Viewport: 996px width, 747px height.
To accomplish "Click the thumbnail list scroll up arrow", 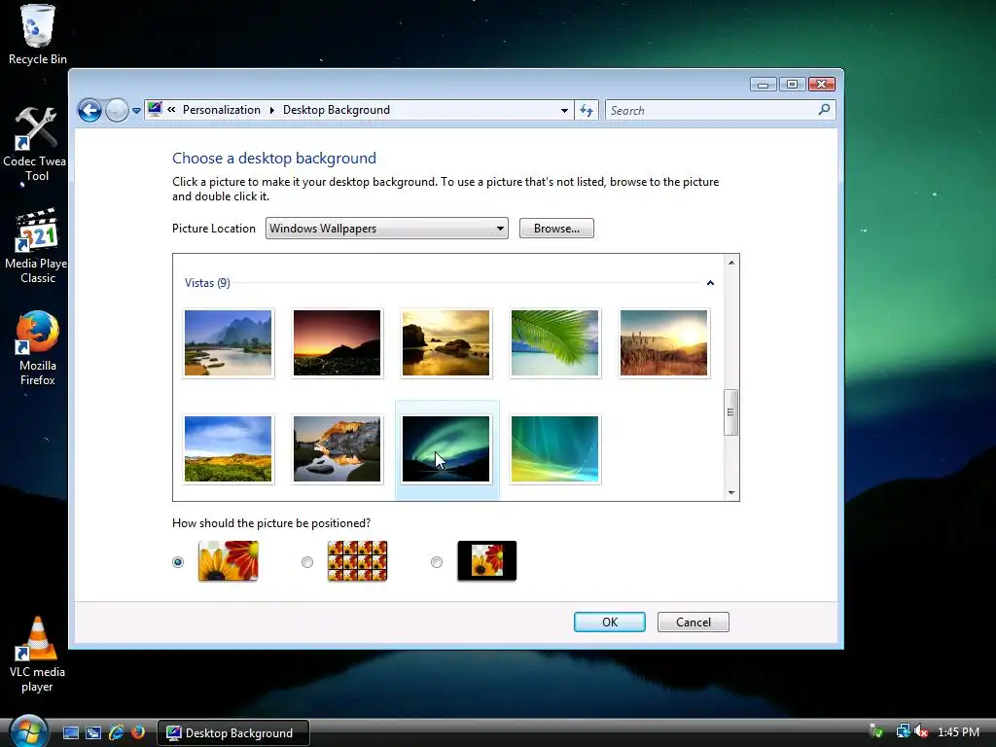I will [731, 263].
